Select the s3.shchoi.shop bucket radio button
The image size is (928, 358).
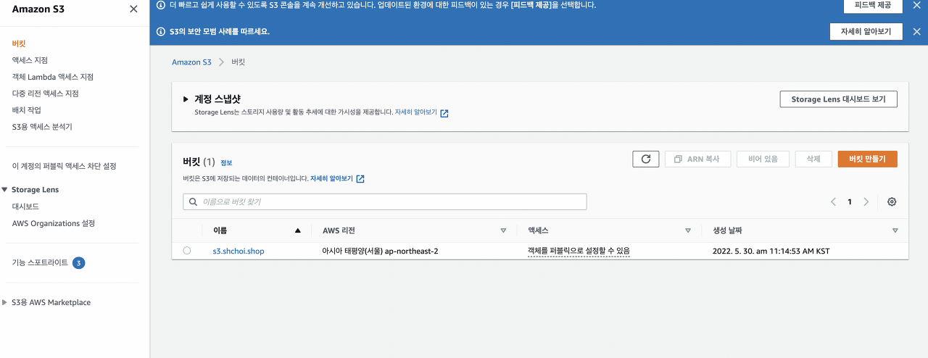(187, 251)
